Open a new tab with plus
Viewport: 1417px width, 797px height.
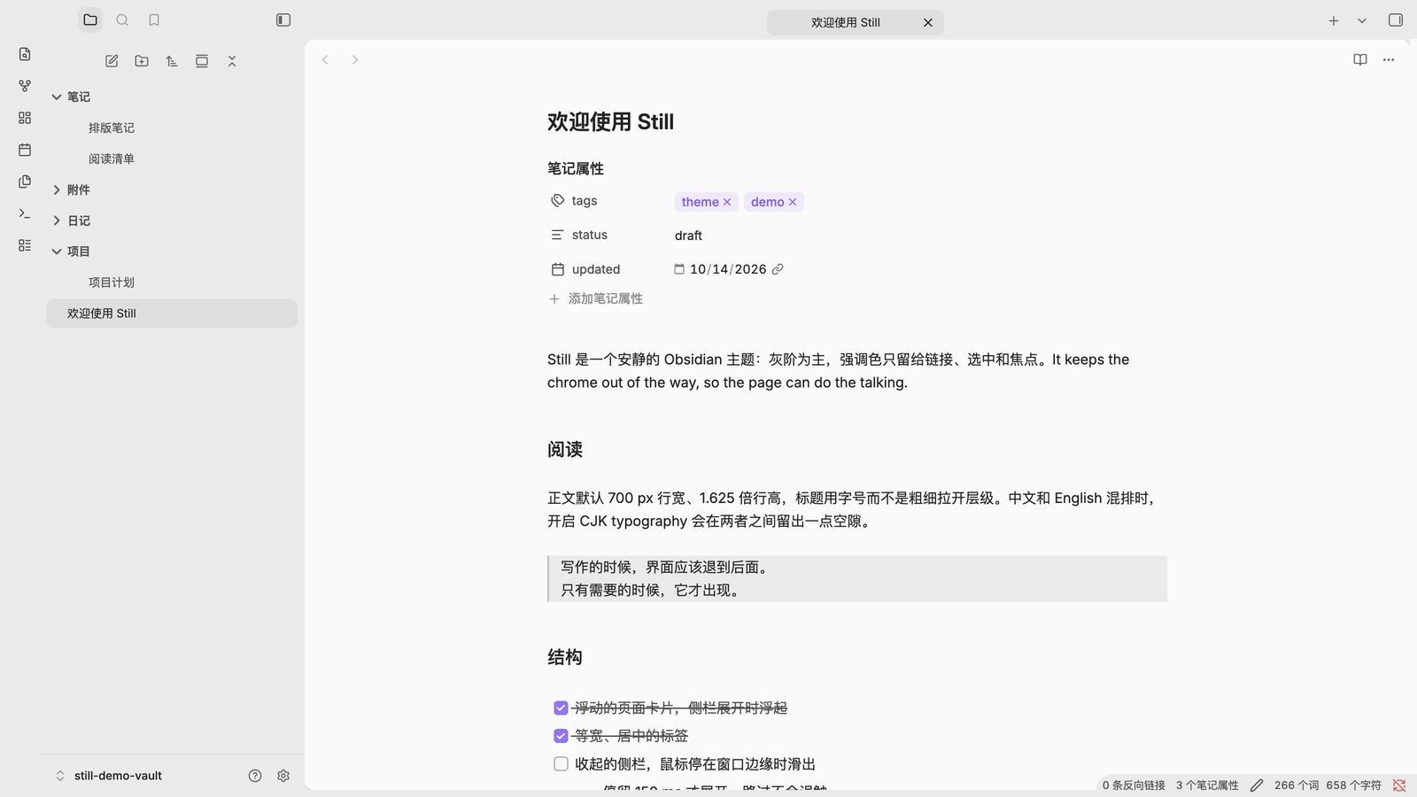coord(1334,20)
